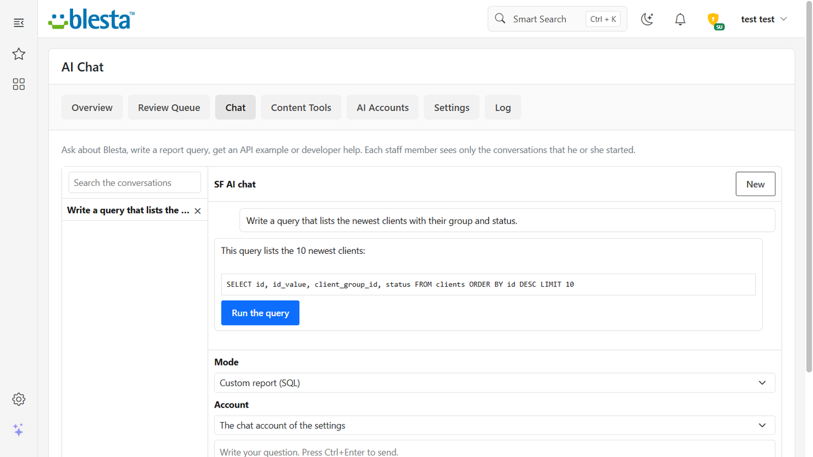Click the Blesta logo
813x457 pixels.
(91, 19)
